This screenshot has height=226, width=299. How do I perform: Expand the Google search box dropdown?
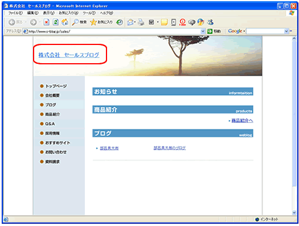pyautogui.click(x=286, y=31)
